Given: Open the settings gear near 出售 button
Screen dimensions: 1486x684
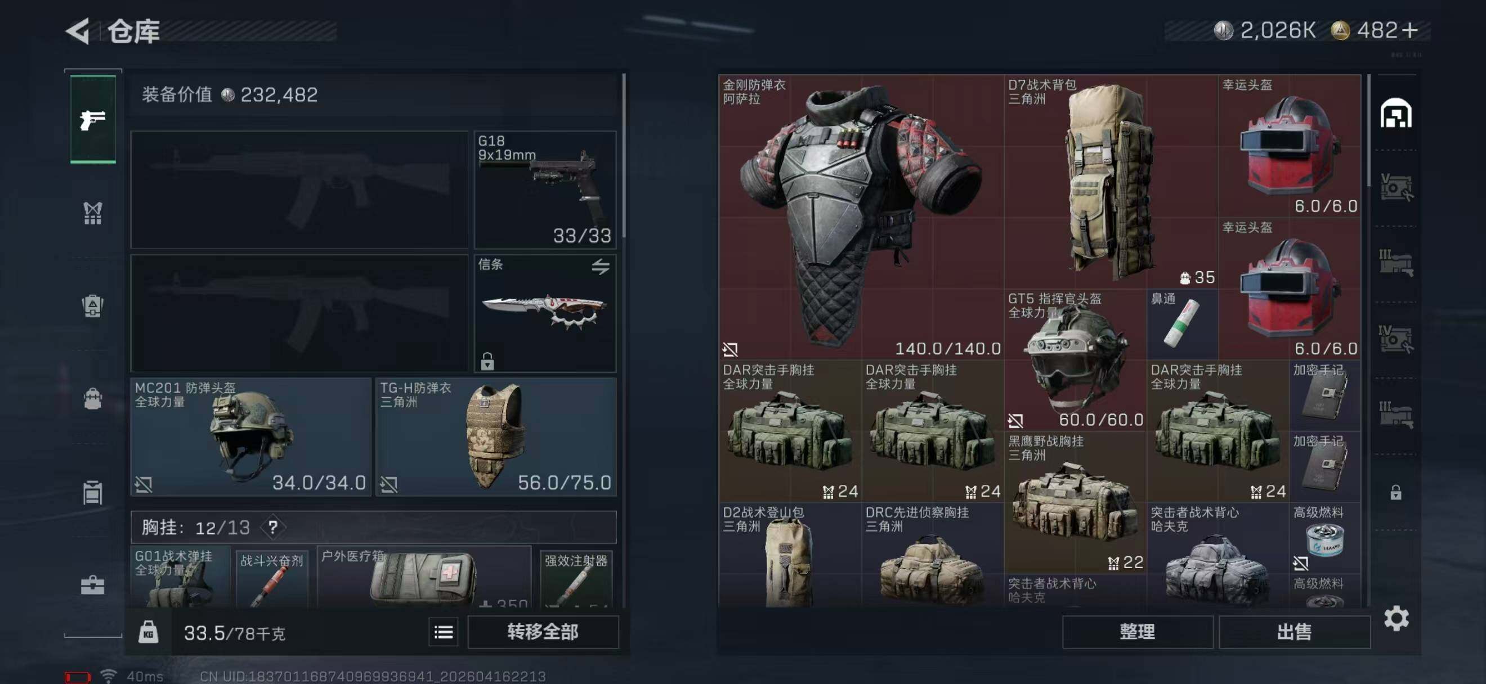Looking at the screenshot, I should 1396,619.
